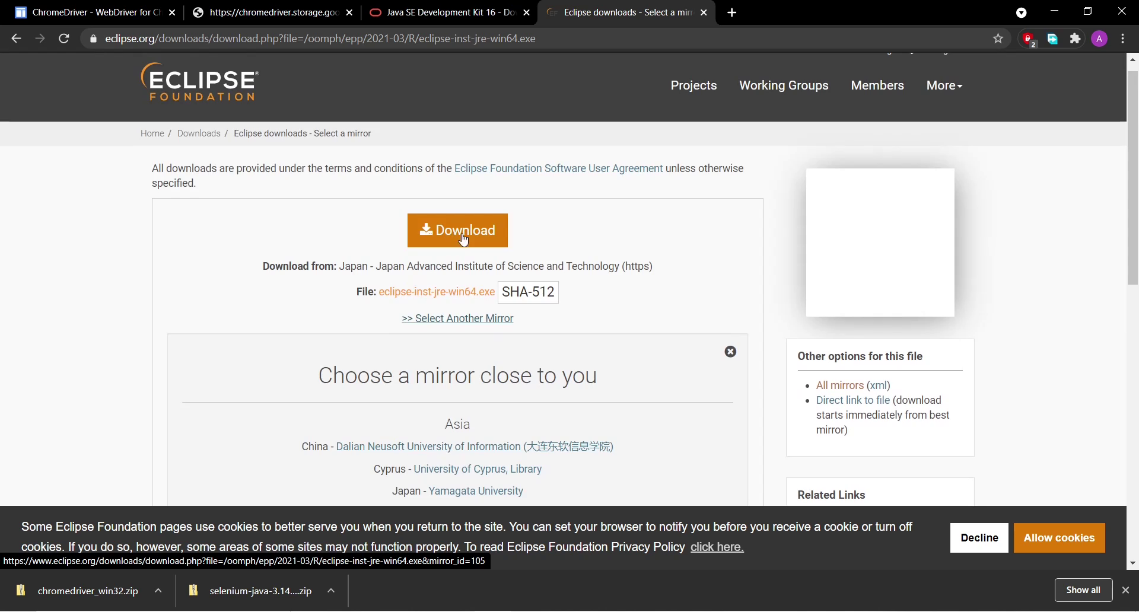Viewport: 1139px width, 612px height.
Task: Open the All mirrors link
Action: (840, 385)
